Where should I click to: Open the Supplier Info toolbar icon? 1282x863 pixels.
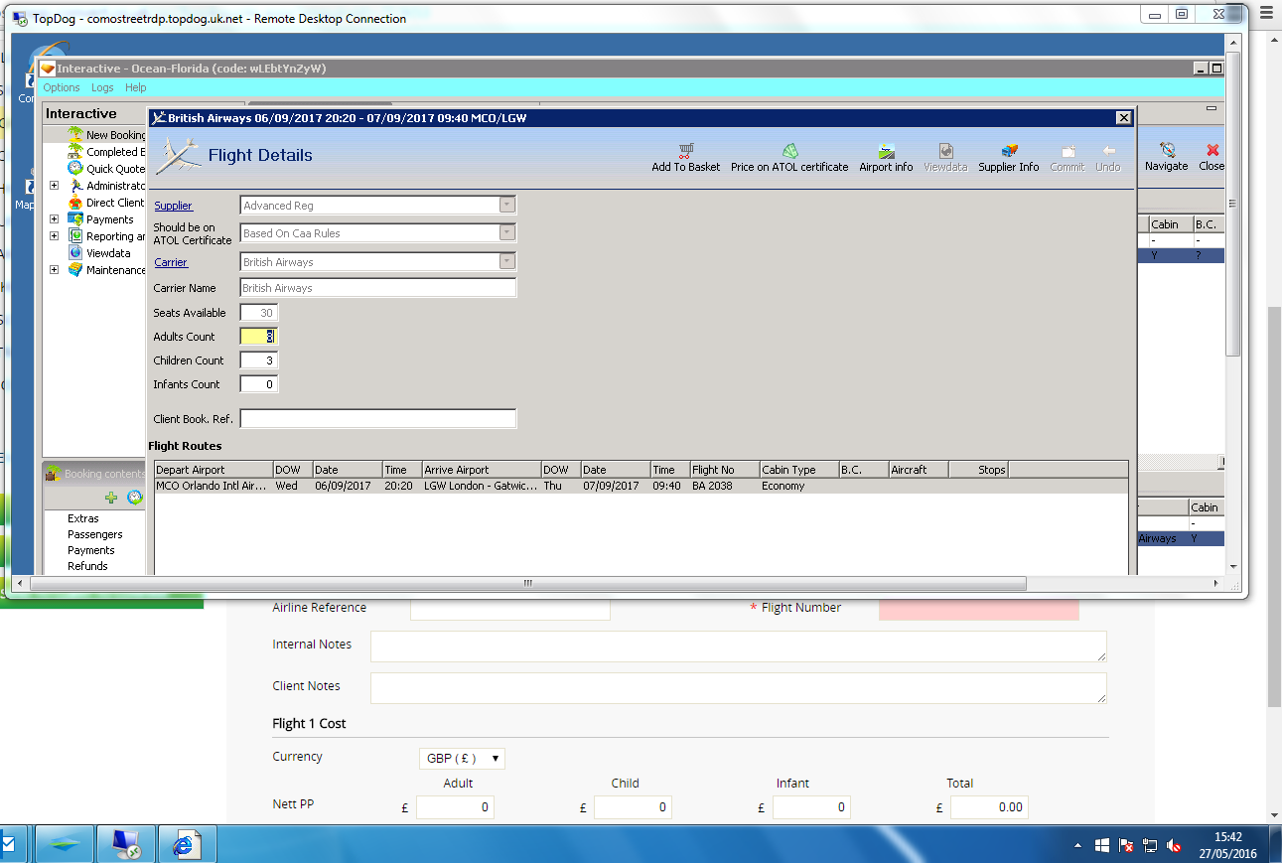coord(1009,151)
